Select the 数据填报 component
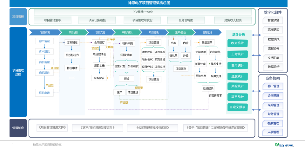 (x=273, y=39)
